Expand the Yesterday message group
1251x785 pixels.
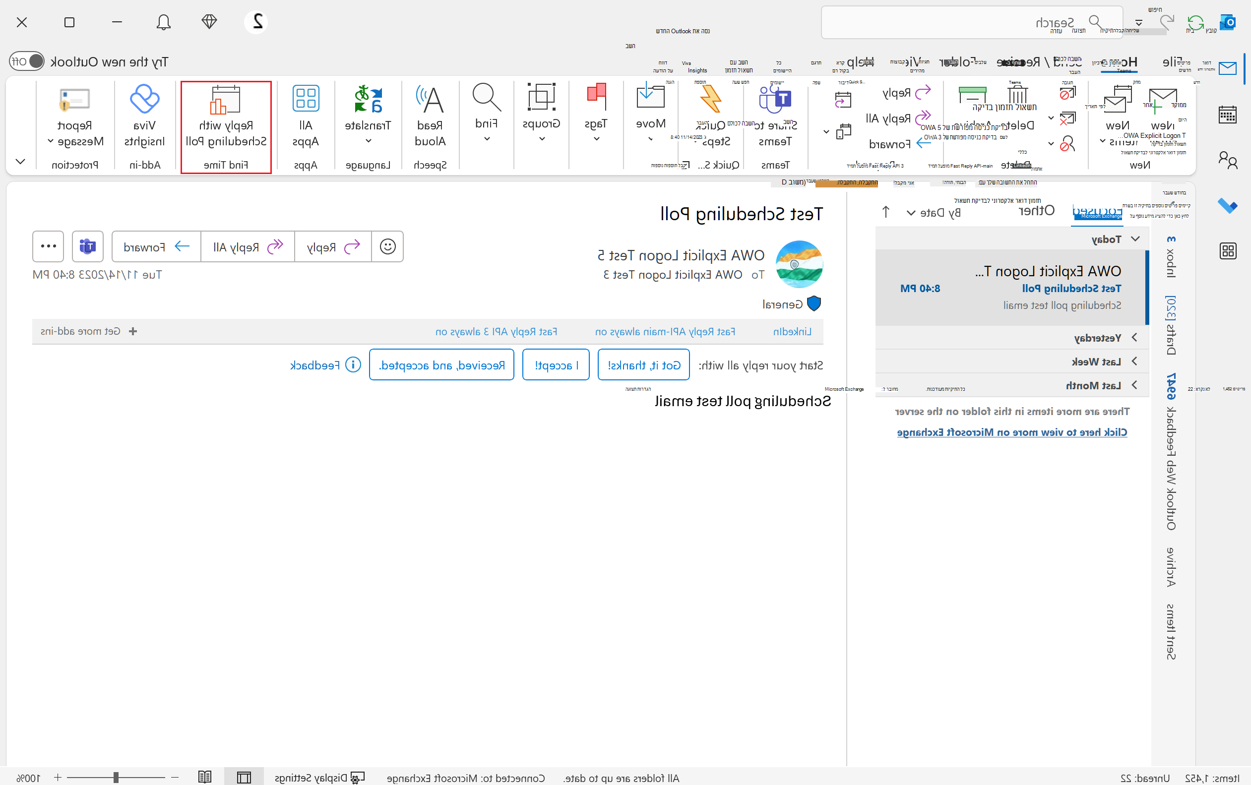click(x=1134, y=338)
